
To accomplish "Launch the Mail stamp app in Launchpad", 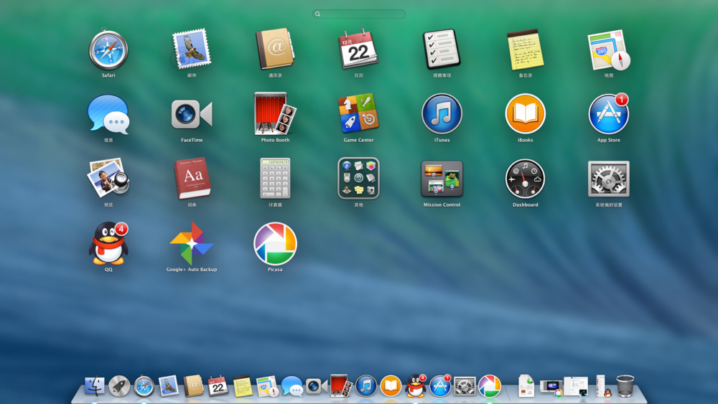I will (192, 50).
